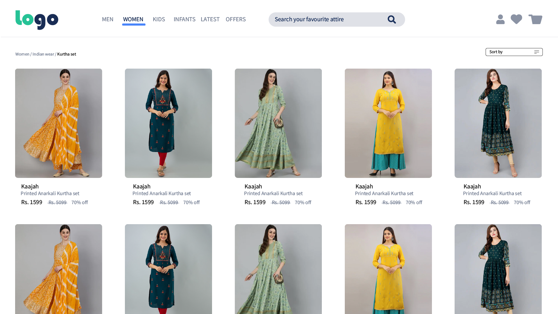The height and width of the screenshot is (314, 558).
Task: Open the KIDS menu
Action: coord(159,19)
